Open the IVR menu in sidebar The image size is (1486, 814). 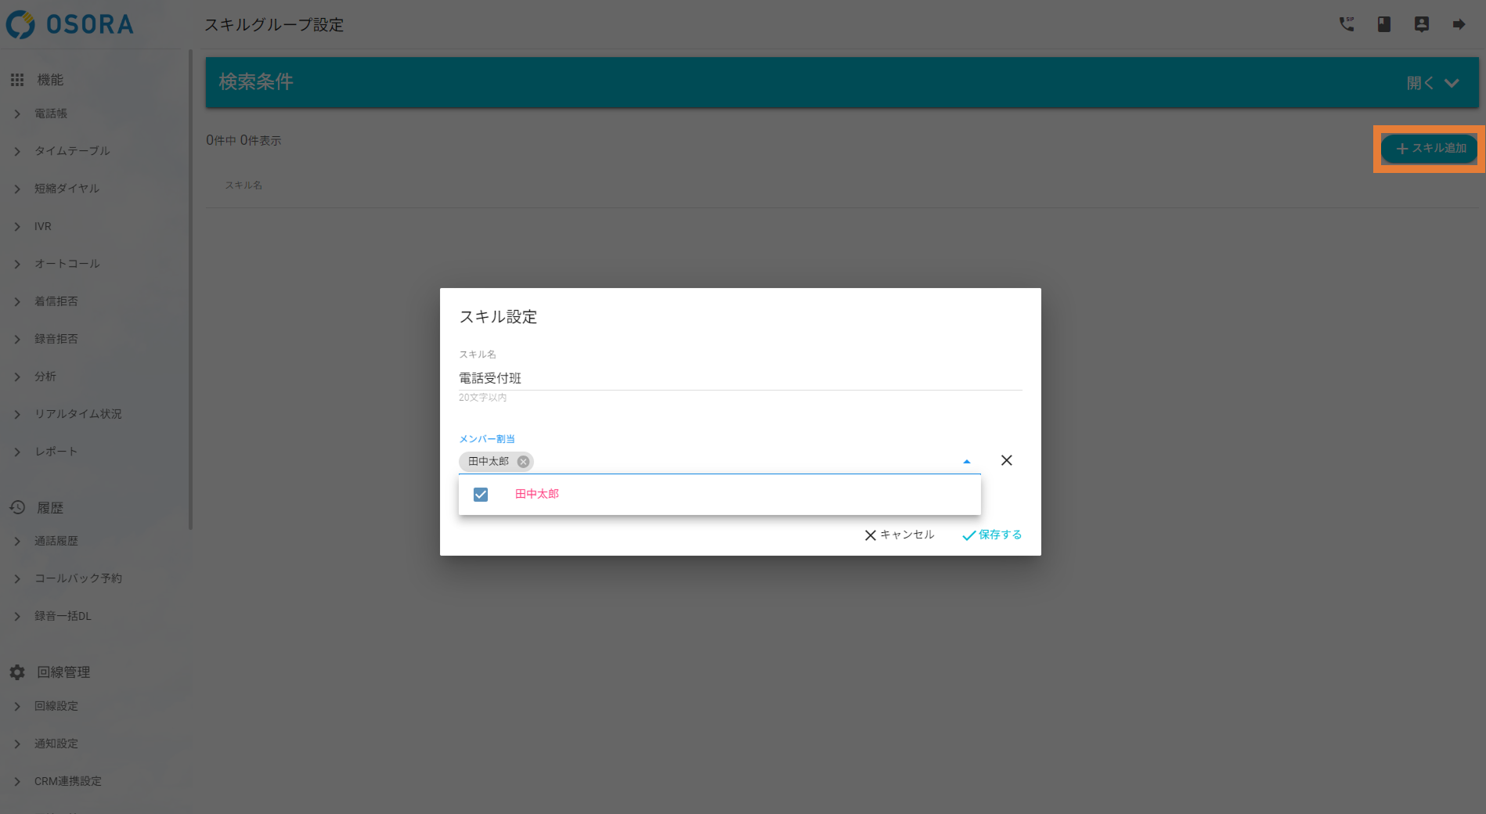[x=43, y=226]
